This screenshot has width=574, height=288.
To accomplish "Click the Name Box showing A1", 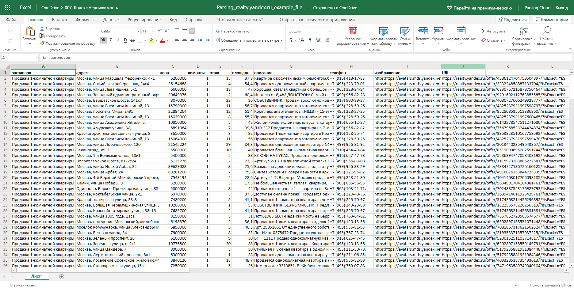I will pyautogui.click(x=20, y=58).
